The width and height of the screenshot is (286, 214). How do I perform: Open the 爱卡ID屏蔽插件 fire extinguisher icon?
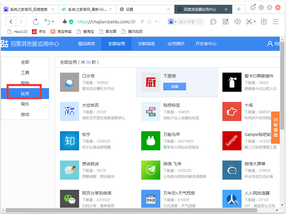coord(232,82)
